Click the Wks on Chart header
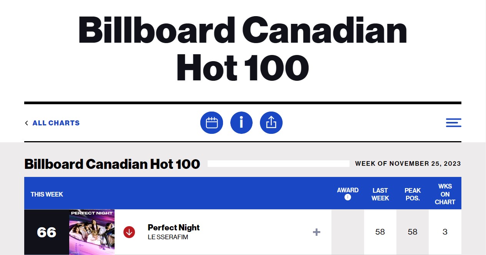Screen dimensions: 486x255 (x=445, y=194)
